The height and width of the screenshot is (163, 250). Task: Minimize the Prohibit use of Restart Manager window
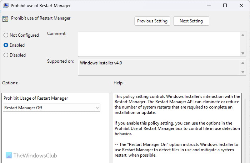209,6
